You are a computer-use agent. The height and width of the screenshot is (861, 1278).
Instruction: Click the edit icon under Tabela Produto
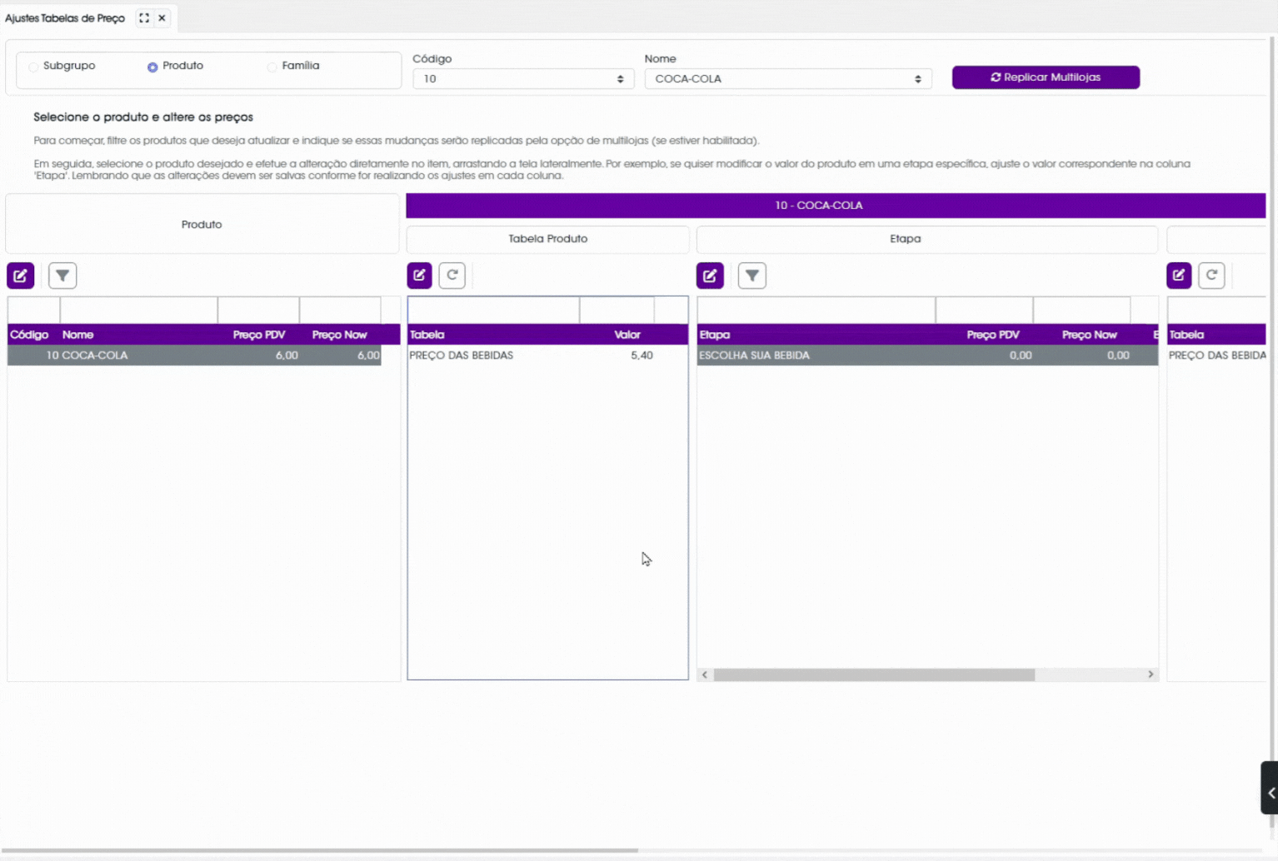coord(420,276)
